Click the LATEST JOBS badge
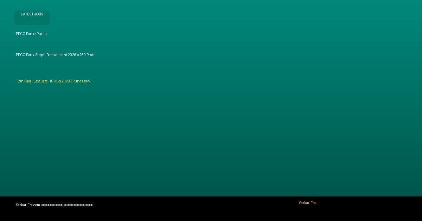The height and width of the screenshot is (221, 422). click(x=32, y=18)
